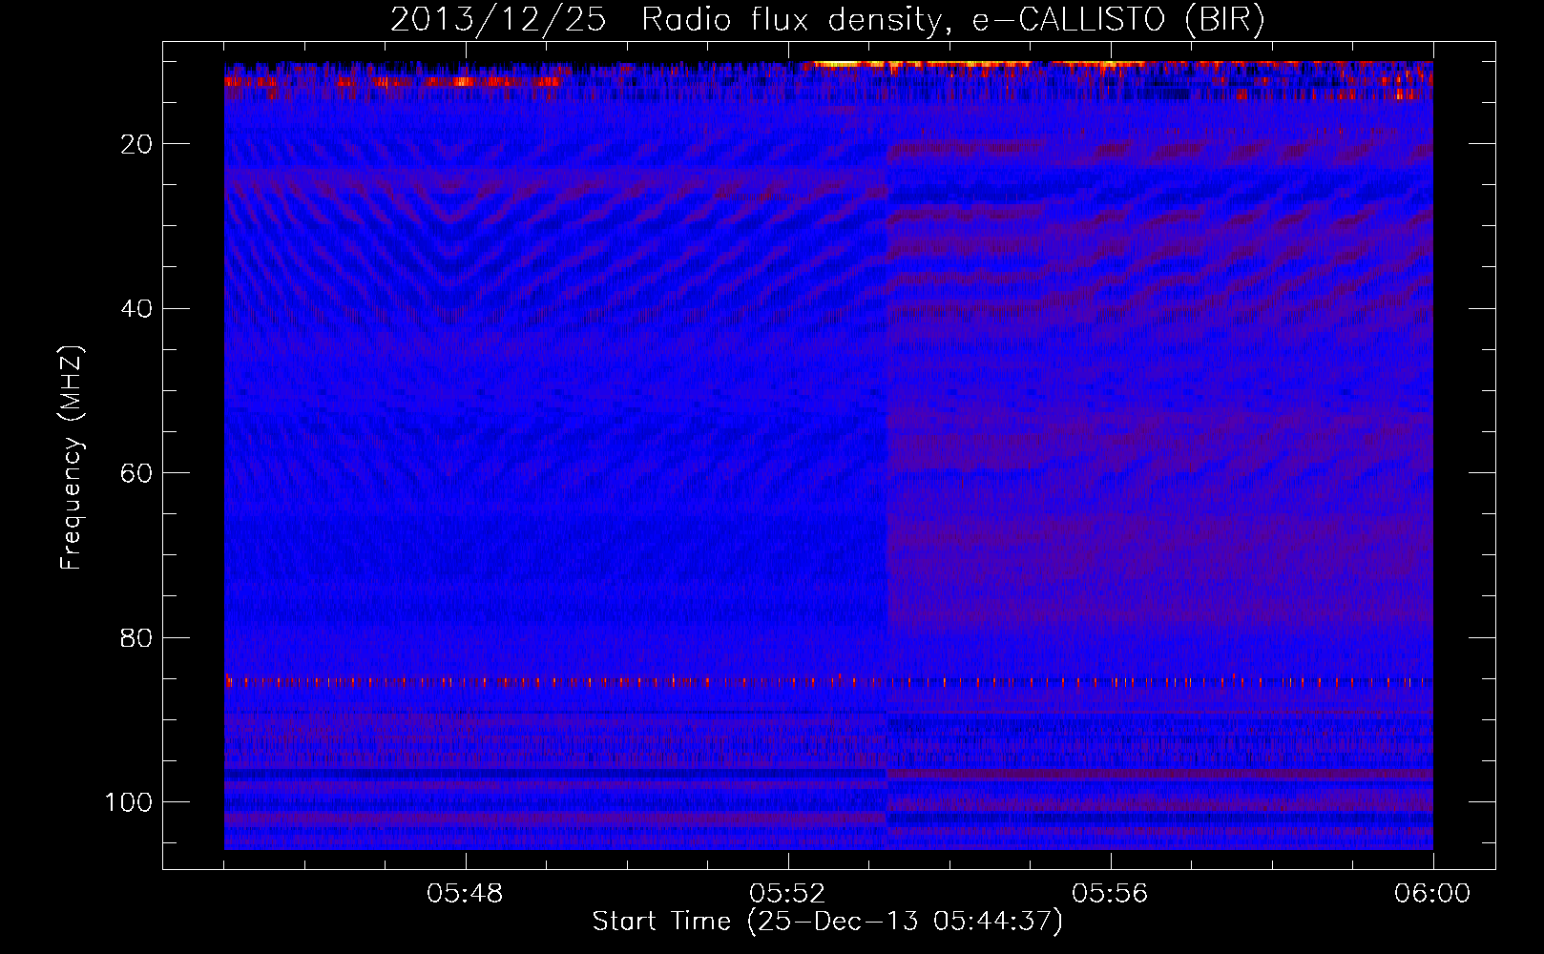Click the 80 frequency tick label
The image size is (1544, 954).
(137, 638)
